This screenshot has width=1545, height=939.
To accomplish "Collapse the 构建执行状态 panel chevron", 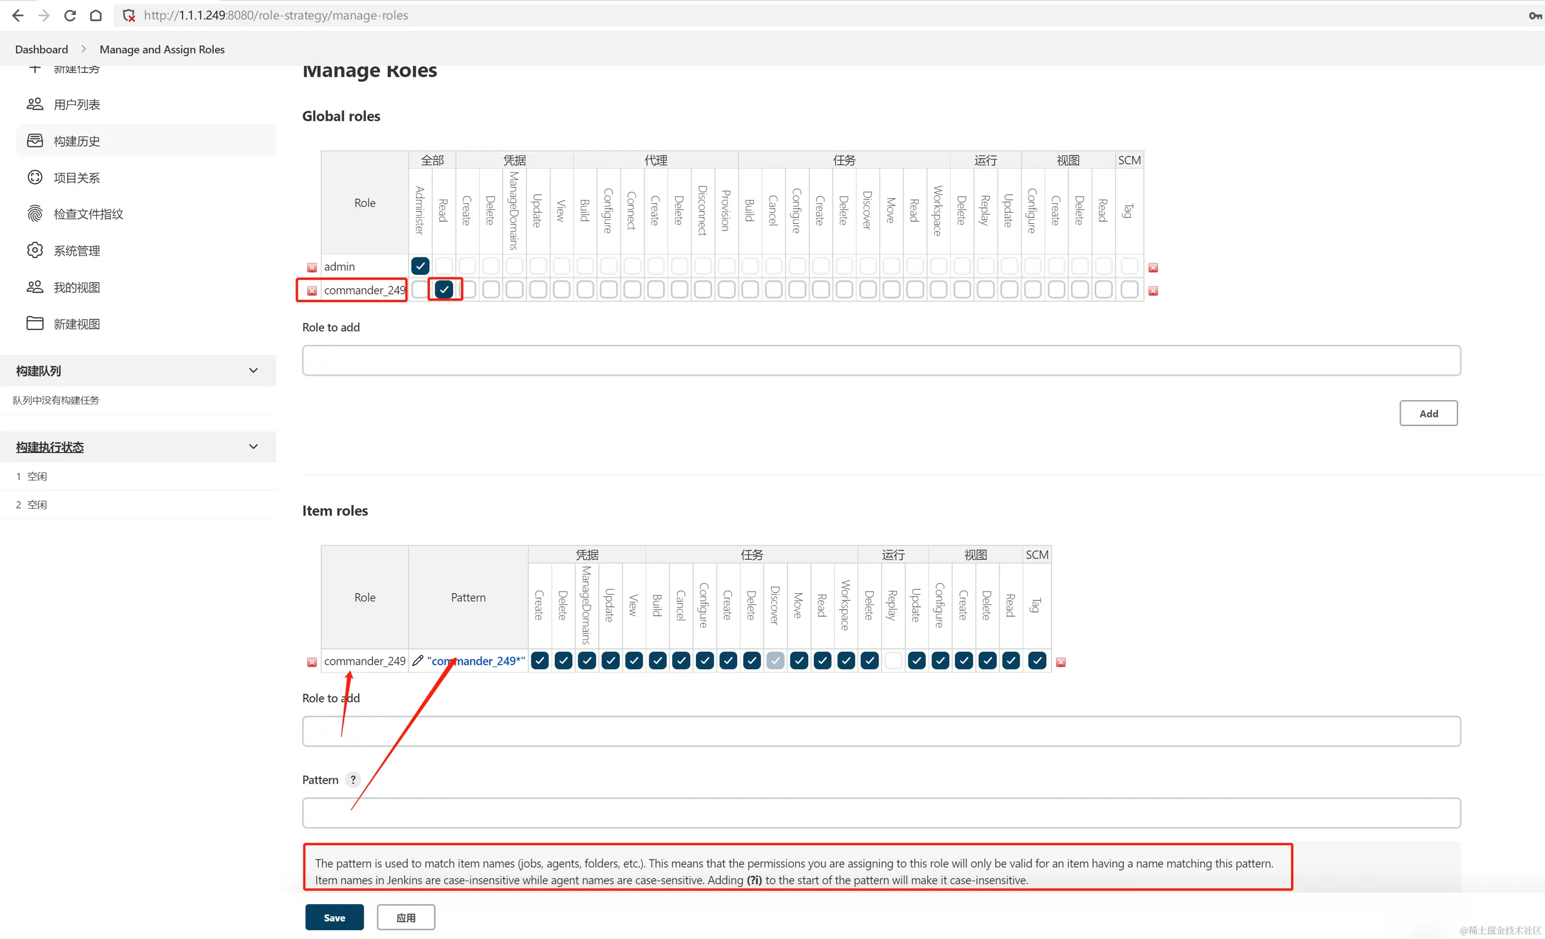I will click(x=253, y=447).
